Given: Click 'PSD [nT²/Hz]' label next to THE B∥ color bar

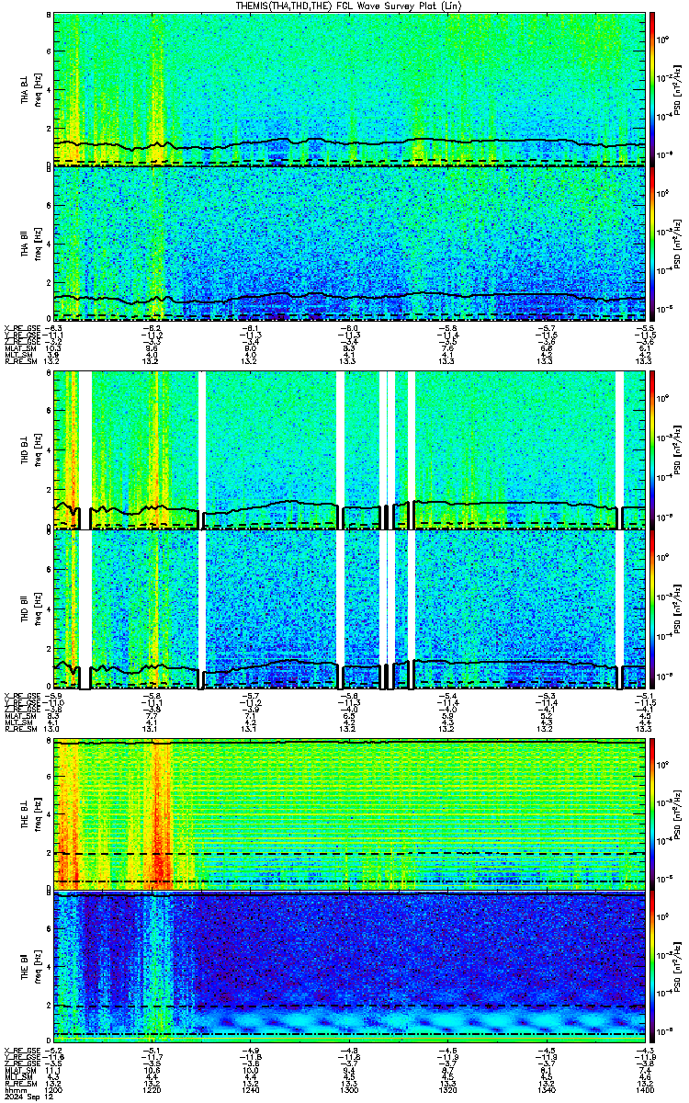Looking at the screenshot, I should tap(677, 968).
